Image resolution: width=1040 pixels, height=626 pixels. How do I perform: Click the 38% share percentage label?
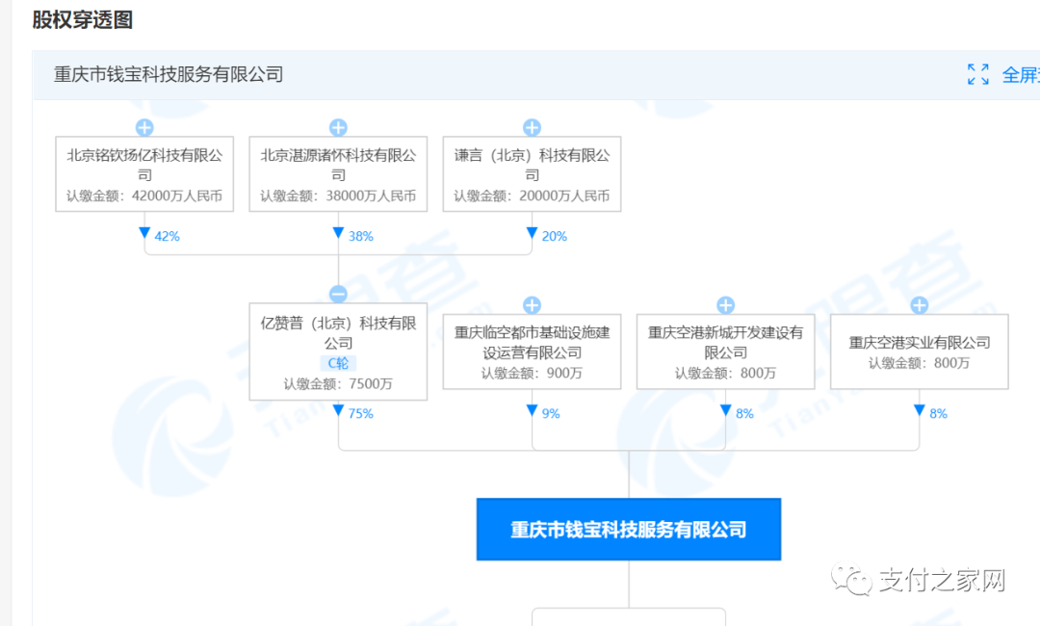[361, 236]
